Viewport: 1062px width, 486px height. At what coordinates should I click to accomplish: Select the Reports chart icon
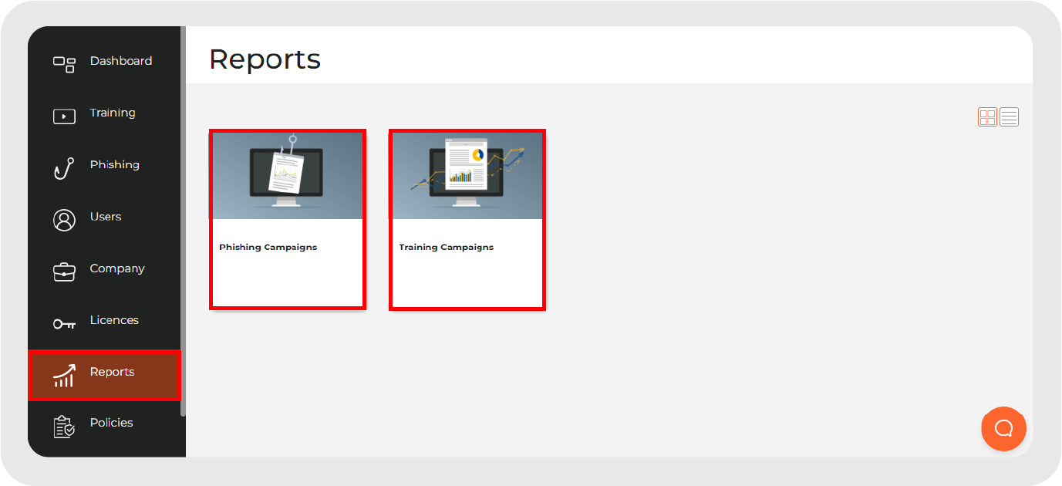65,376
